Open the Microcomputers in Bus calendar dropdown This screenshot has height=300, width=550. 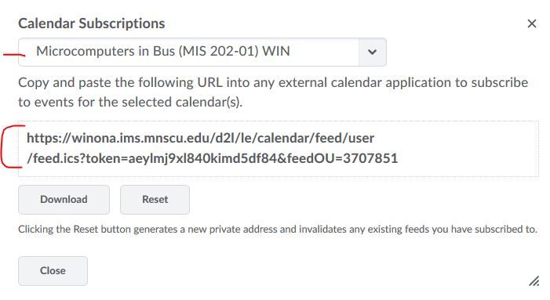pyautogui.click(x=202, y=52)
